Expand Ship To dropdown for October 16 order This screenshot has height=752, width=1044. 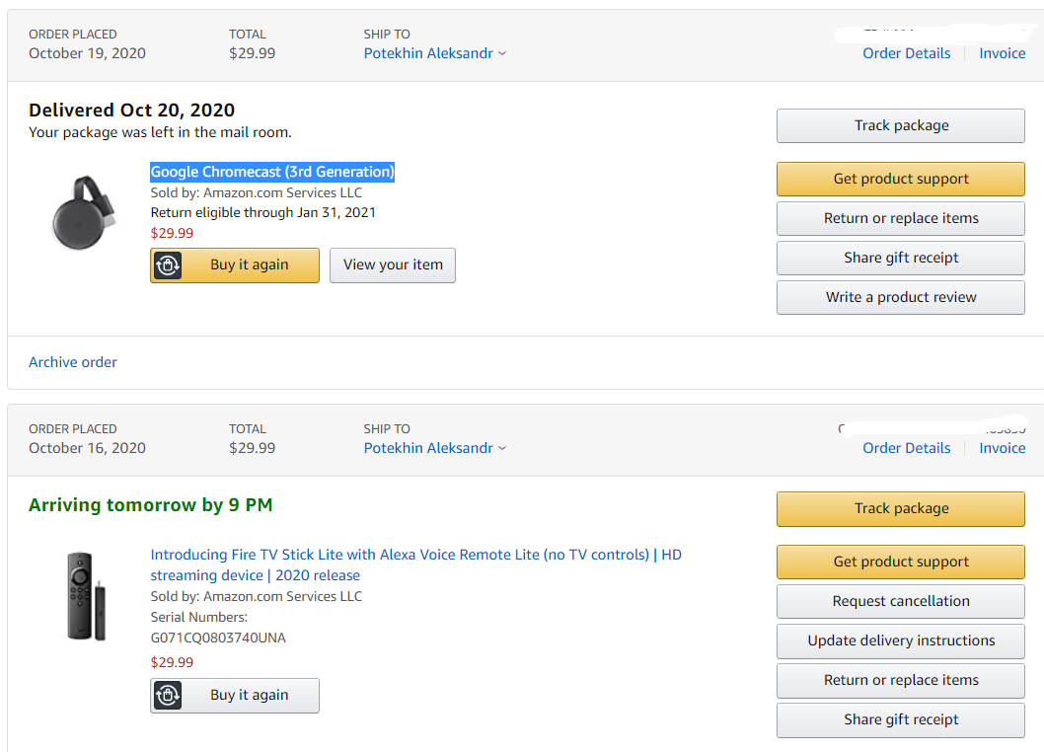(502, 448)
